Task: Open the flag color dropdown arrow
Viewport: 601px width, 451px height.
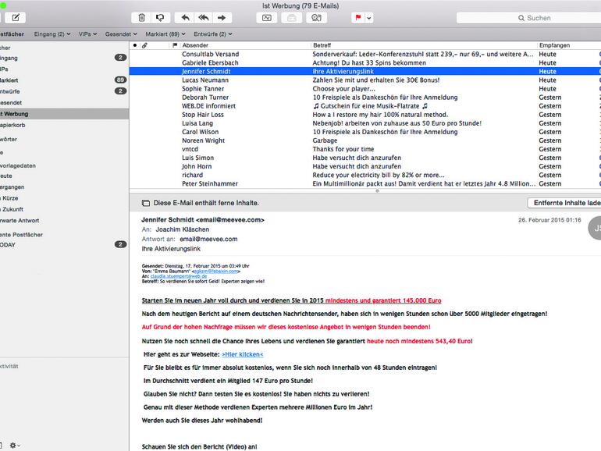Action: tap(368, 18)
